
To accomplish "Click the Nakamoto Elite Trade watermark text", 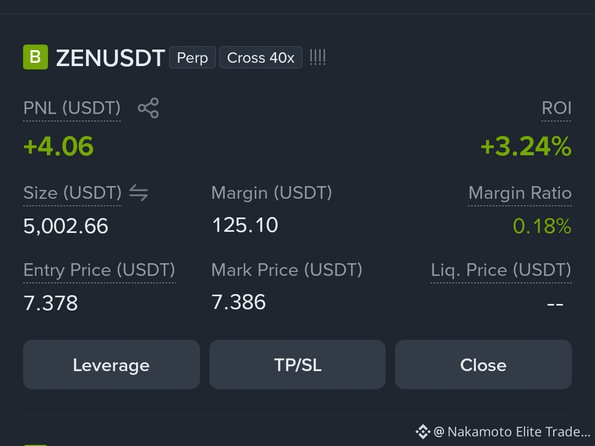I will click(512, 432).
